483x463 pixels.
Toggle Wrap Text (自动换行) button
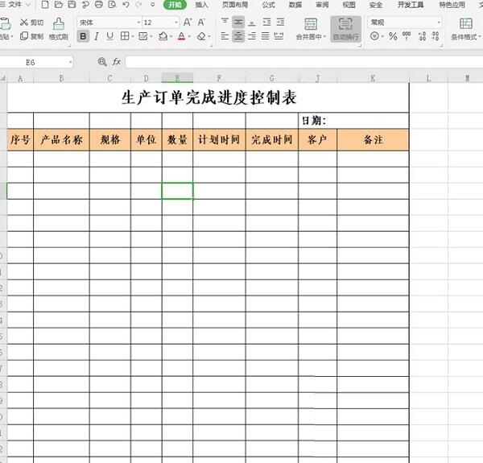coord(345,29)
